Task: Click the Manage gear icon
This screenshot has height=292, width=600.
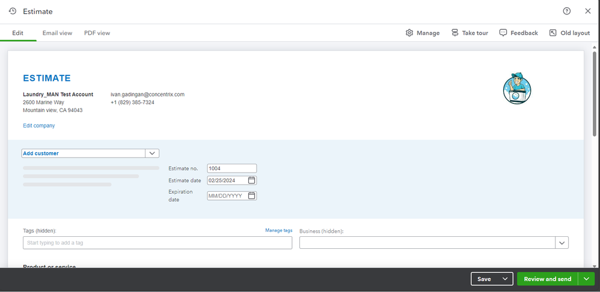Action: coord(409,33)
